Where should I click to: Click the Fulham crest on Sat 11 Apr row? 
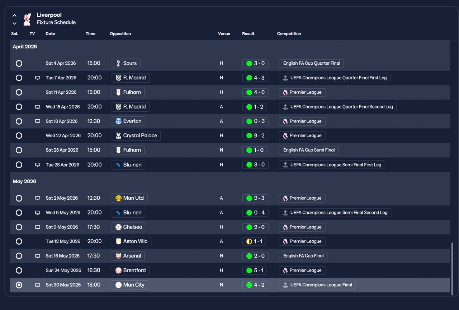click(118, 92)
